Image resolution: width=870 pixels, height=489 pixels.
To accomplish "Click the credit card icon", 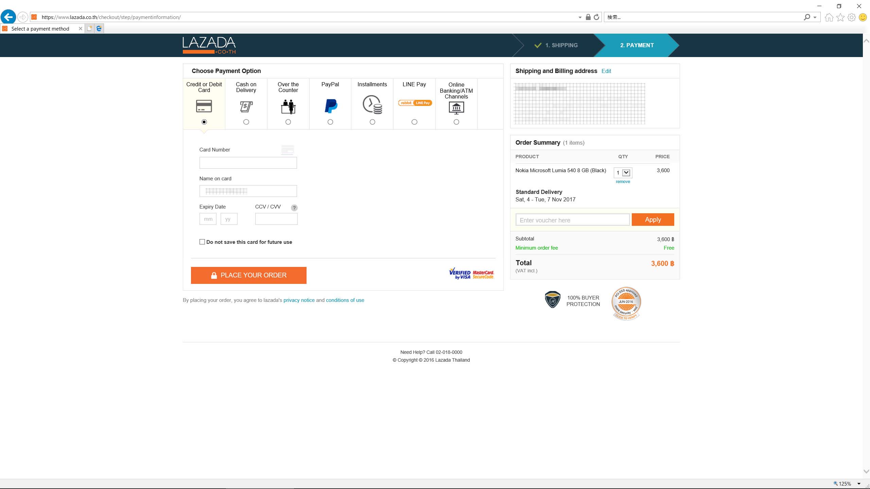I will pos(204,106).
